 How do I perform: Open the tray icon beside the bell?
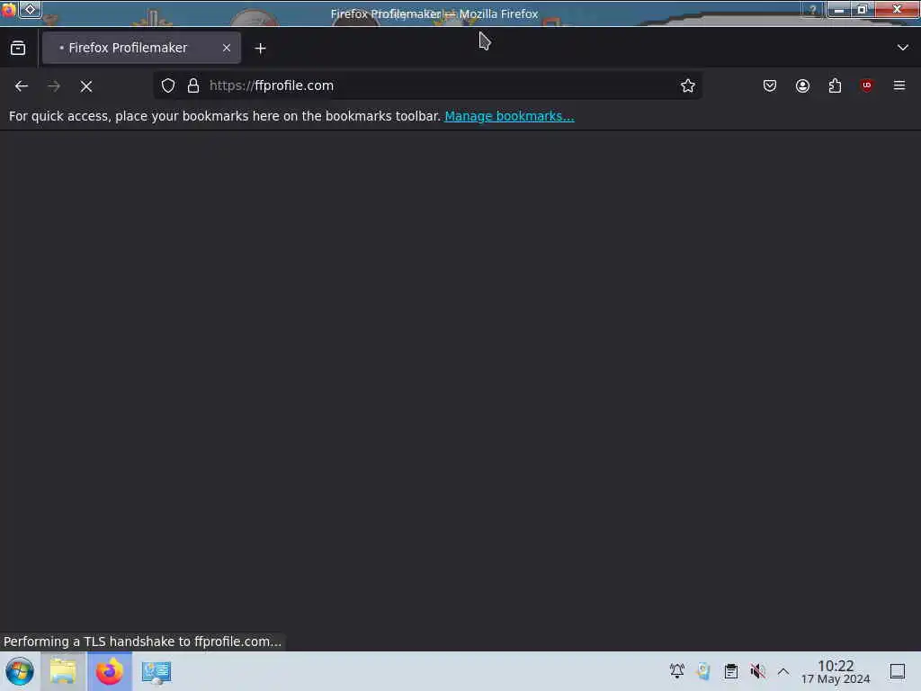coord(703,671)
